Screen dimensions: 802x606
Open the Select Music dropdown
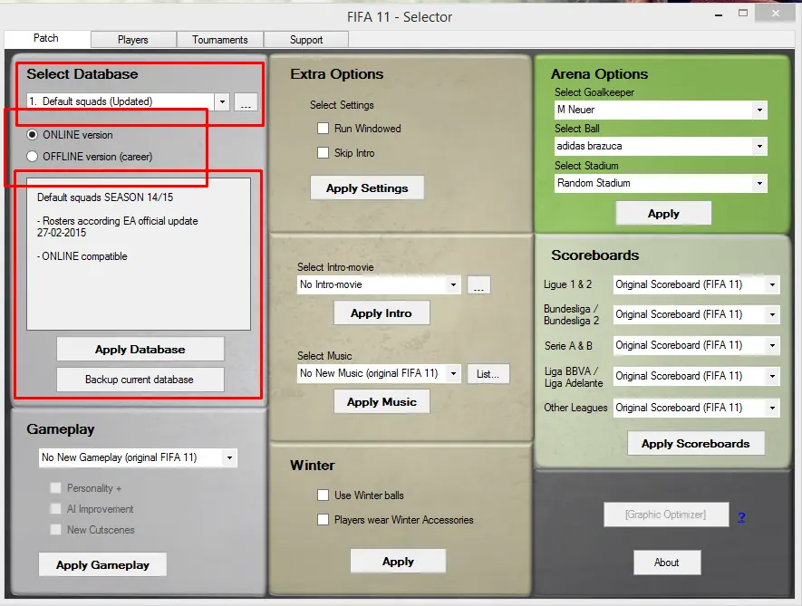[453, 374]
